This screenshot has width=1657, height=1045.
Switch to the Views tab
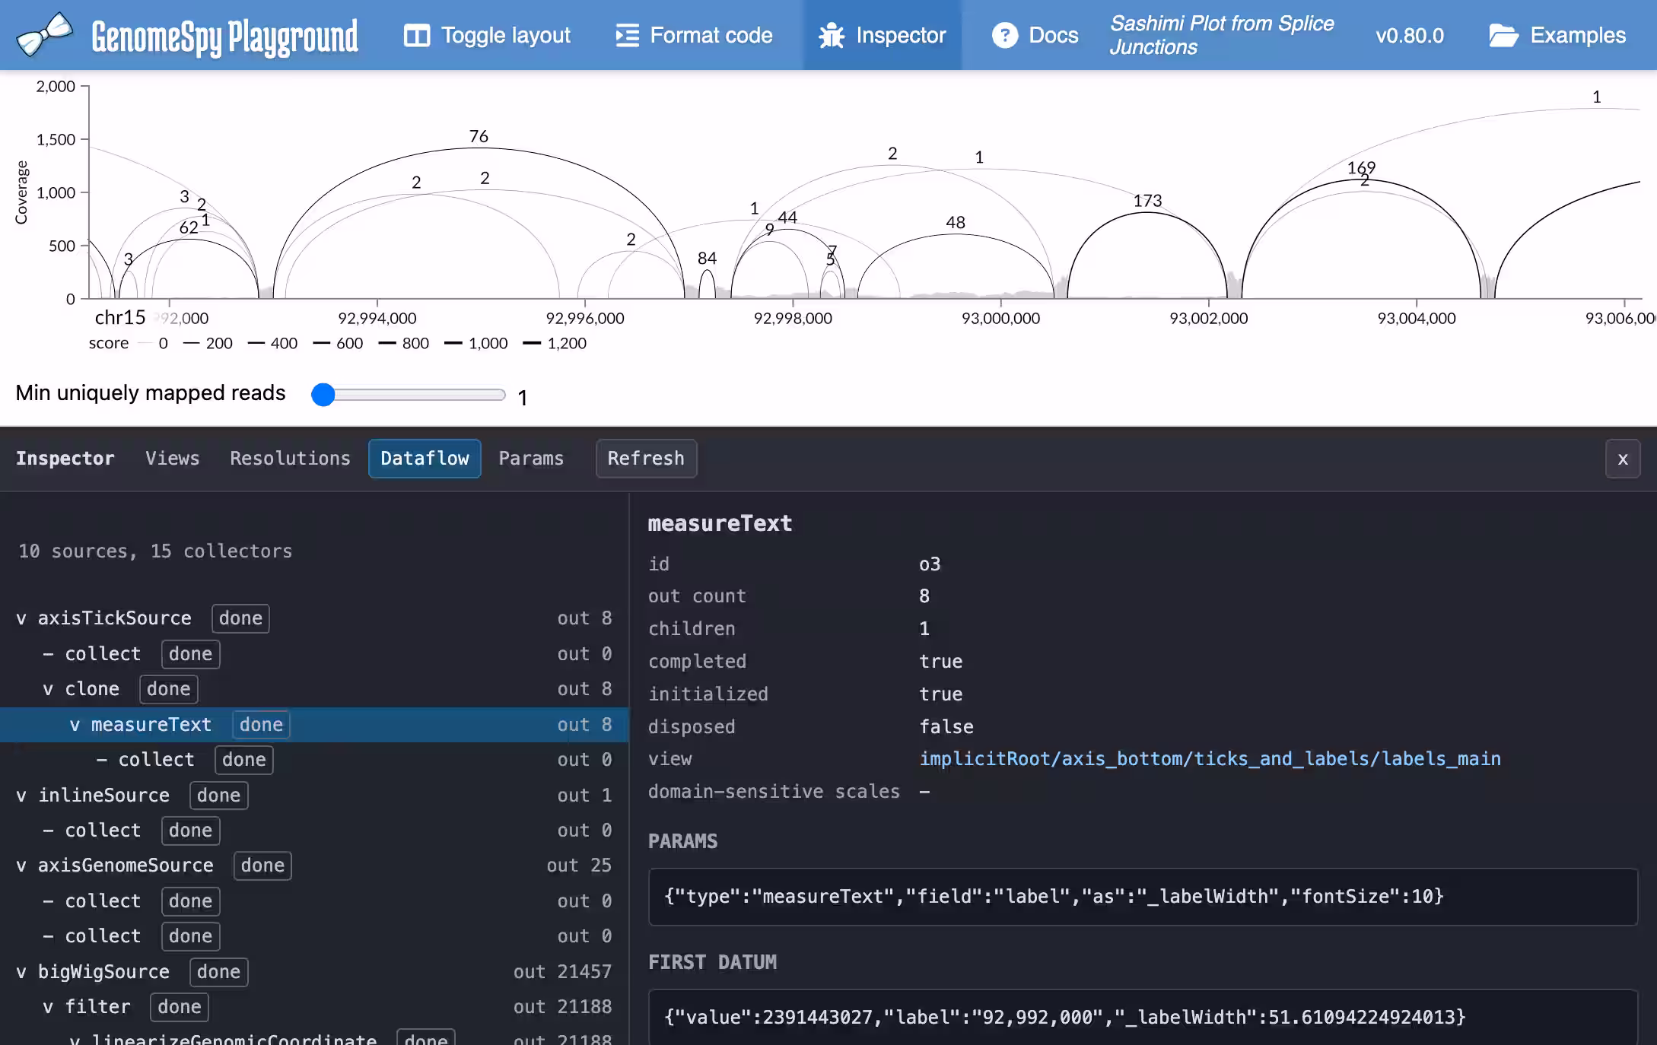[x=173, y=459]
